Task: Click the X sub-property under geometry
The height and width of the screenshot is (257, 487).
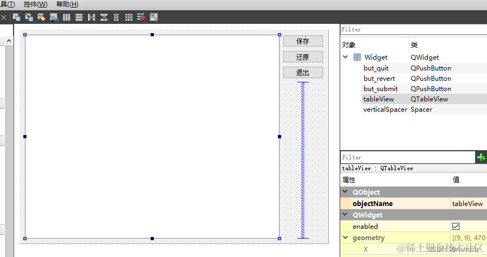Action: 366,249
